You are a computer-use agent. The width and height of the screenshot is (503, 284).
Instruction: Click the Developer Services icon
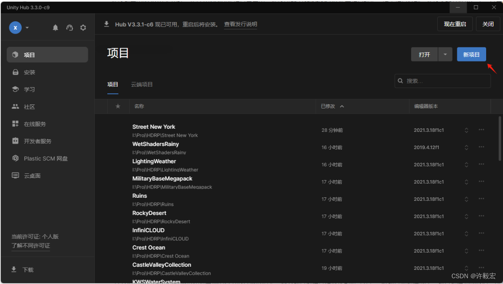point(16,141)
